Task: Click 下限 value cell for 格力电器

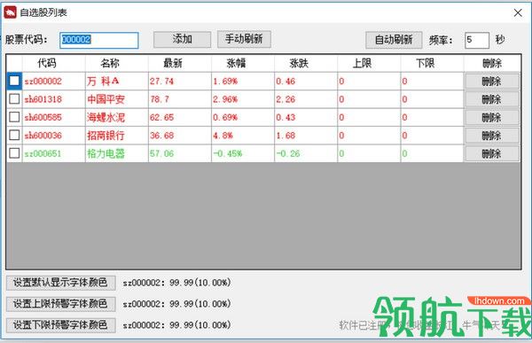Action: click(432, 153)
